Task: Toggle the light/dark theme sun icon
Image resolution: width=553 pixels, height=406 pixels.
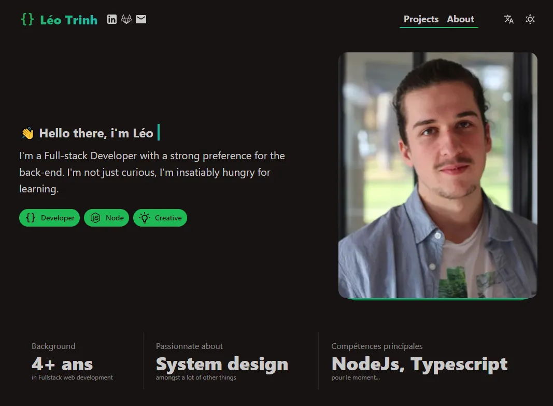Action: click(530, 19)
